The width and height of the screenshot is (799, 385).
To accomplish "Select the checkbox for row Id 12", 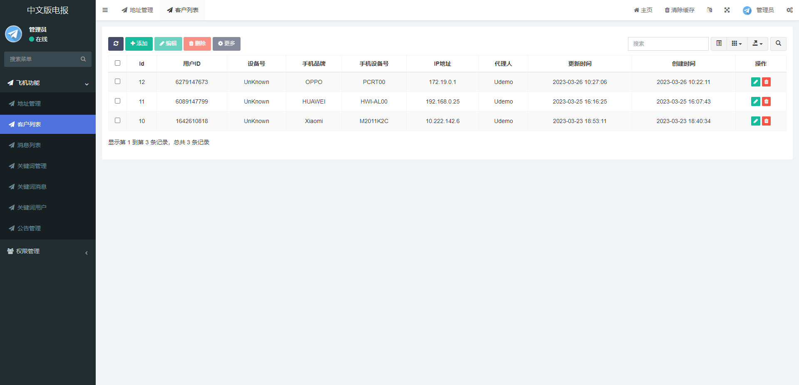I will pyautogui.click(x=117, y=81).
